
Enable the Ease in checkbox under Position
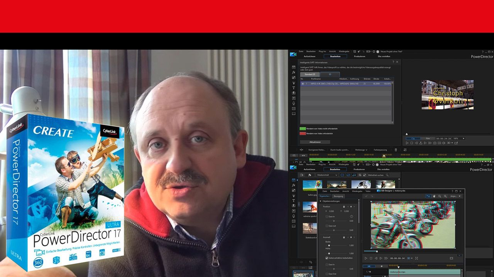coord(327,216)
